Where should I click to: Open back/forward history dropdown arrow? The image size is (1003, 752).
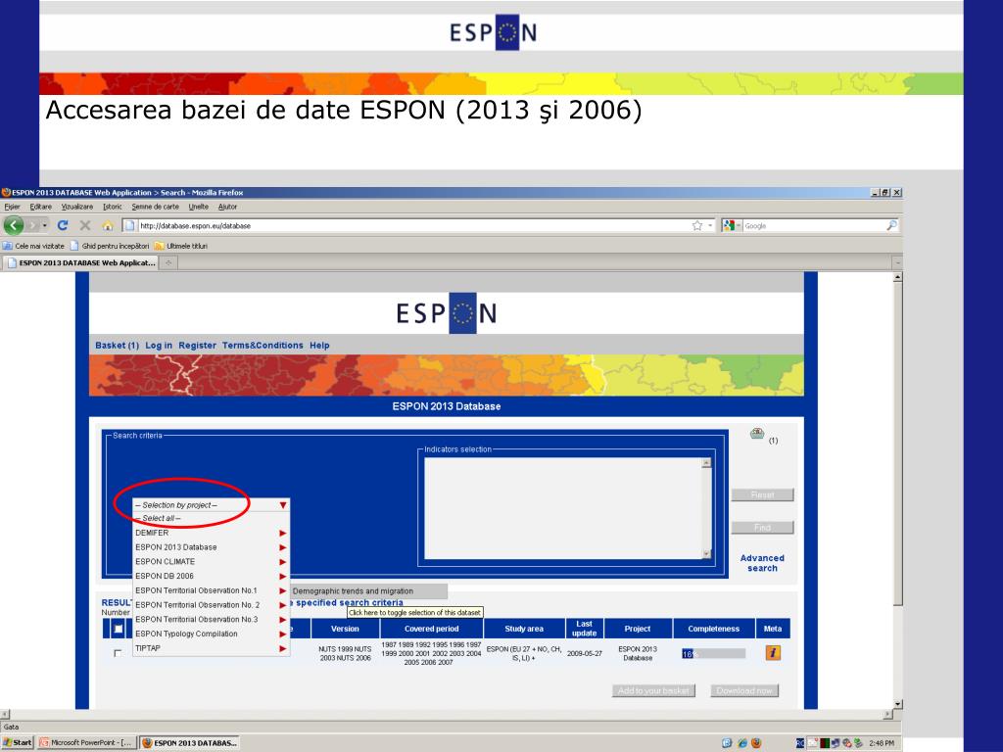(44, 225)
